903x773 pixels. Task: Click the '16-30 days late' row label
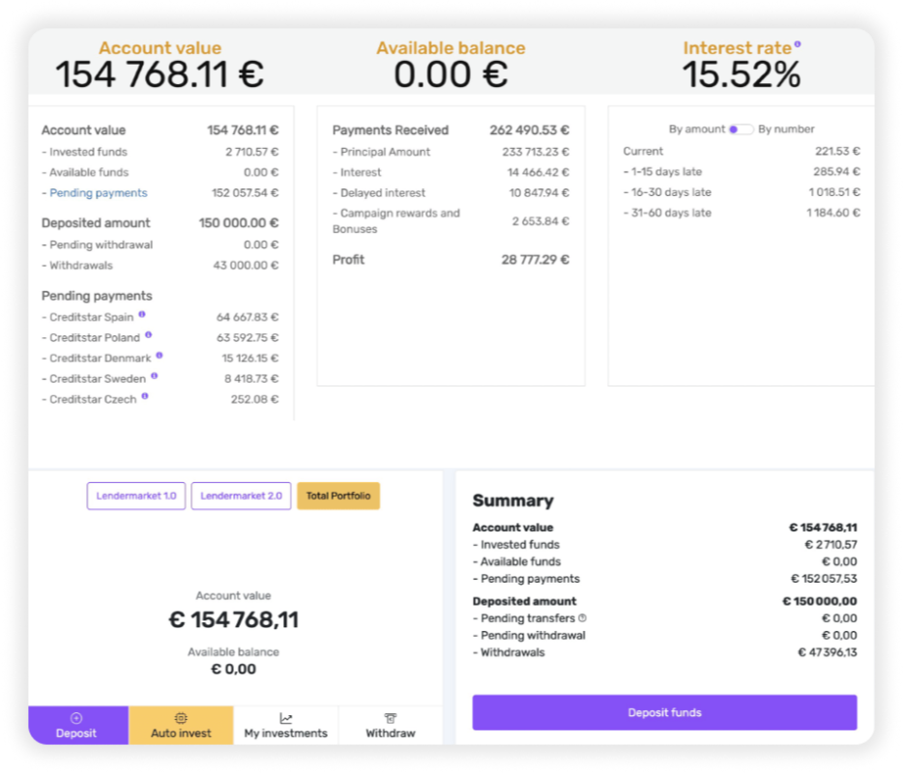click(667, 192)
